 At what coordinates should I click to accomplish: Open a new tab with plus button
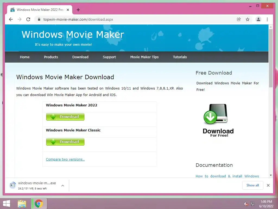(78, 10)
